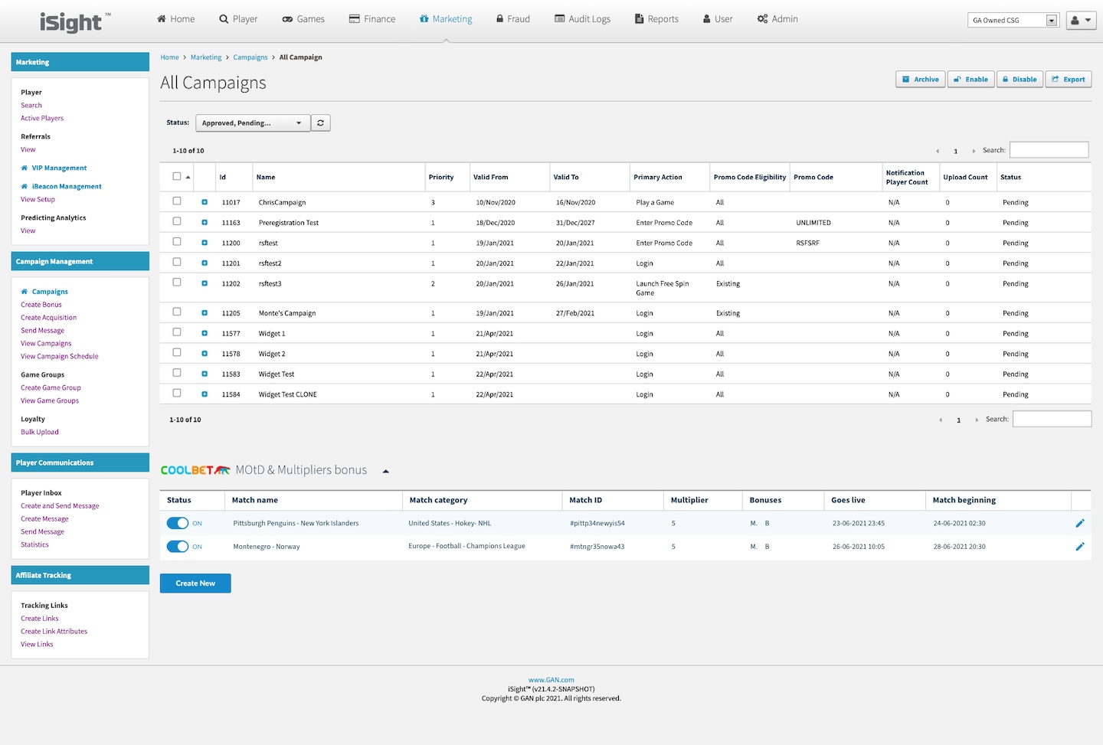Select all campaigns with header checkbox

point(177,176)
